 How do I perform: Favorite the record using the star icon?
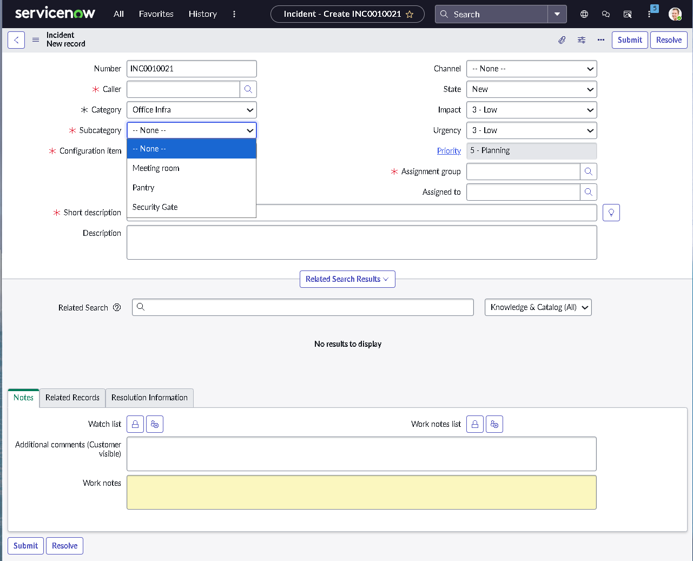tap(411, 14)
